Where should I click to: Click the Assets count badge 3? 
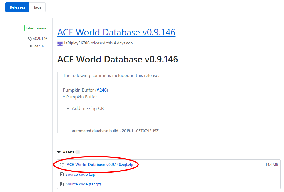pos(78,152)
